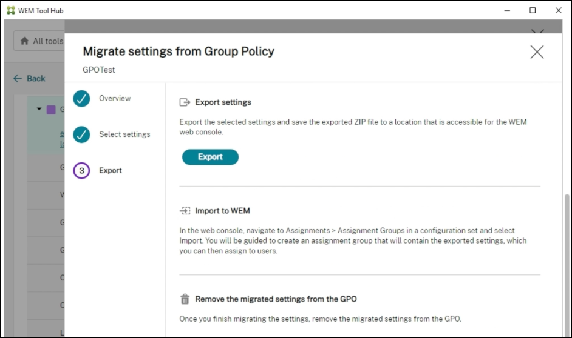Click the Export button
Screen dimensions: 572x338
point(210,157)
